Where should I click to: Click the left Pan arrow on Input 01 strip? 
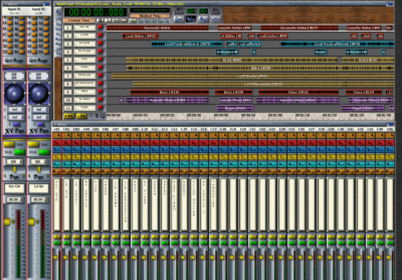click(5, 176)
